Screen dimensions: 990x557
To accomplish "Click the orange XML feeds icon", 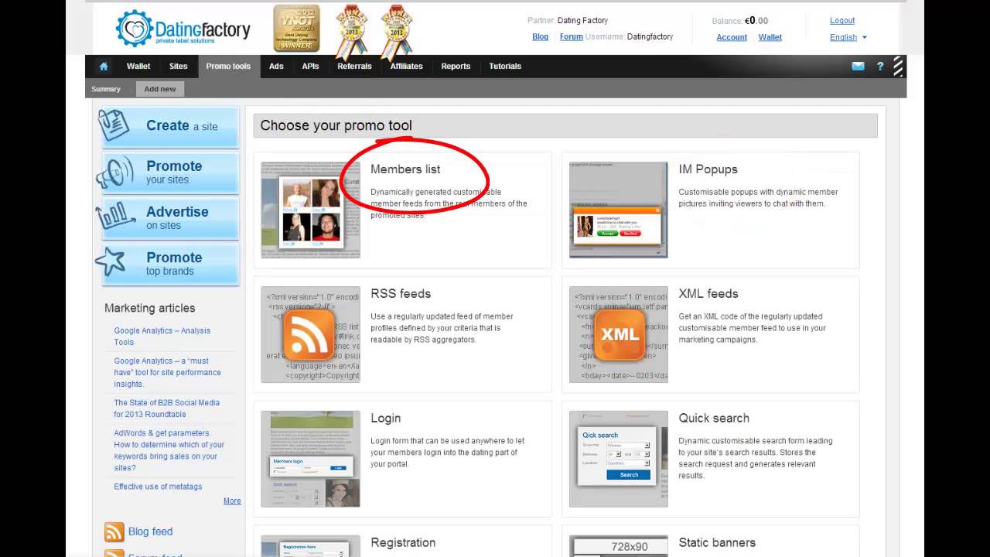I will [x=619, y=334].
